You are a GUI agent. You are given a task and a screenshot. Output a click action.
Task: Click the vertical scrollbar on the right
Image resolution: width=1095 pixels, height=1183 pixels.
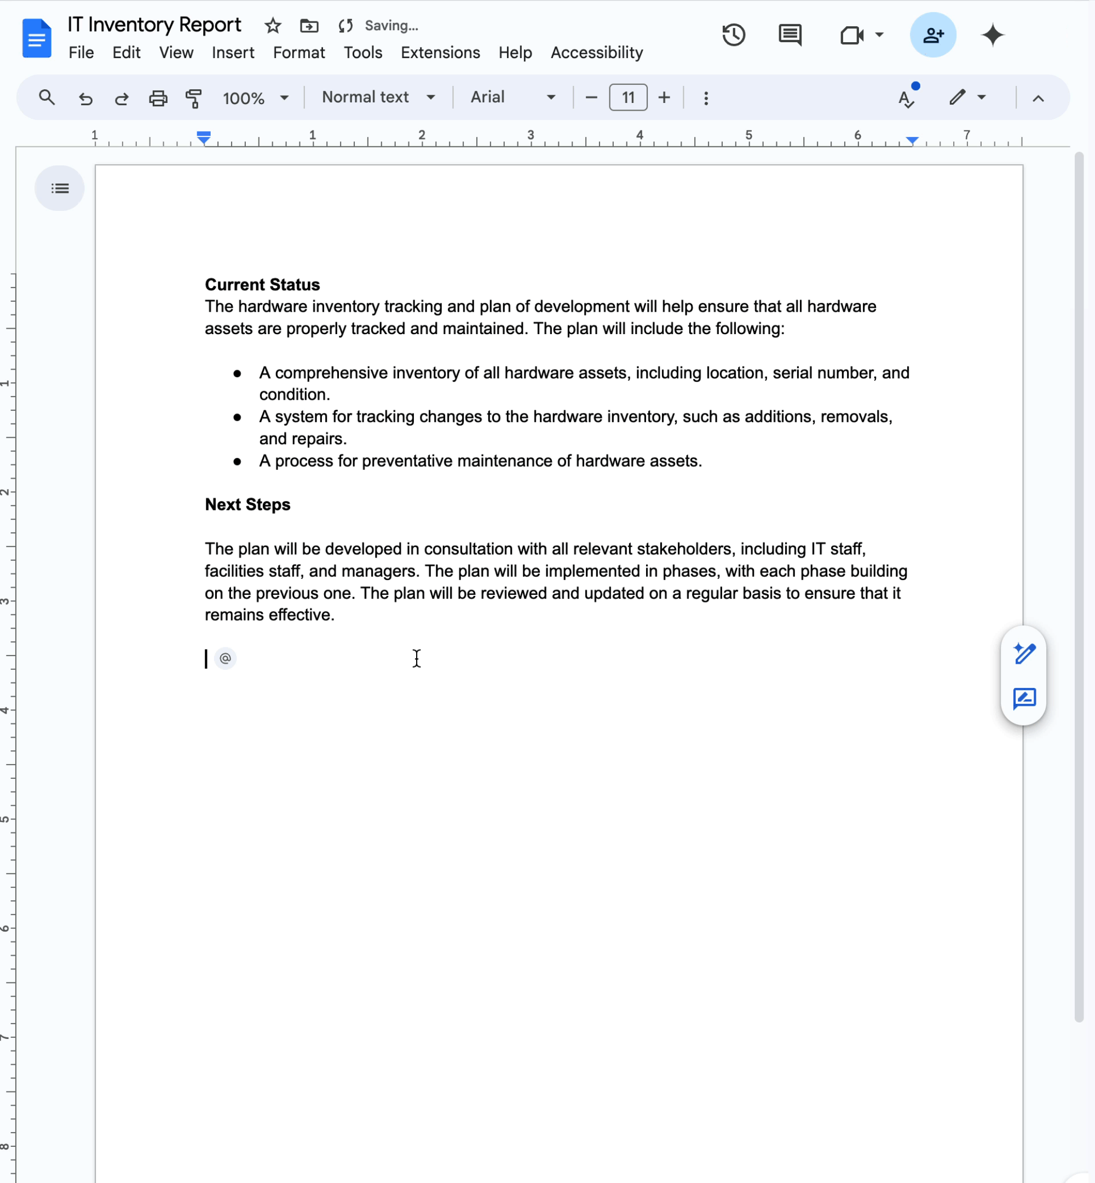1079,587
